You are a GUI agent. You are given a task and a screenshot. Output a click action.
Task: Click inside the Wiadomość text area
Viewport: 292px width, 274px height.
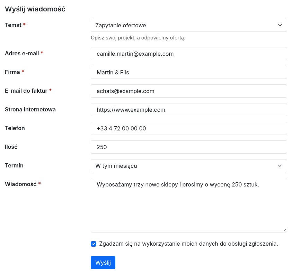189,205
